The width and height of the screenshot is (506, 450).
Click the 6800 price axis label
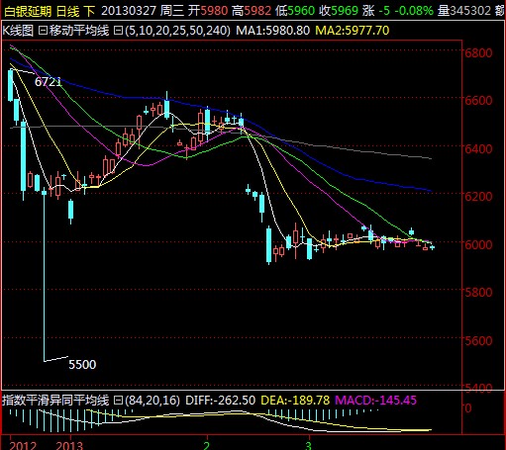478,52
